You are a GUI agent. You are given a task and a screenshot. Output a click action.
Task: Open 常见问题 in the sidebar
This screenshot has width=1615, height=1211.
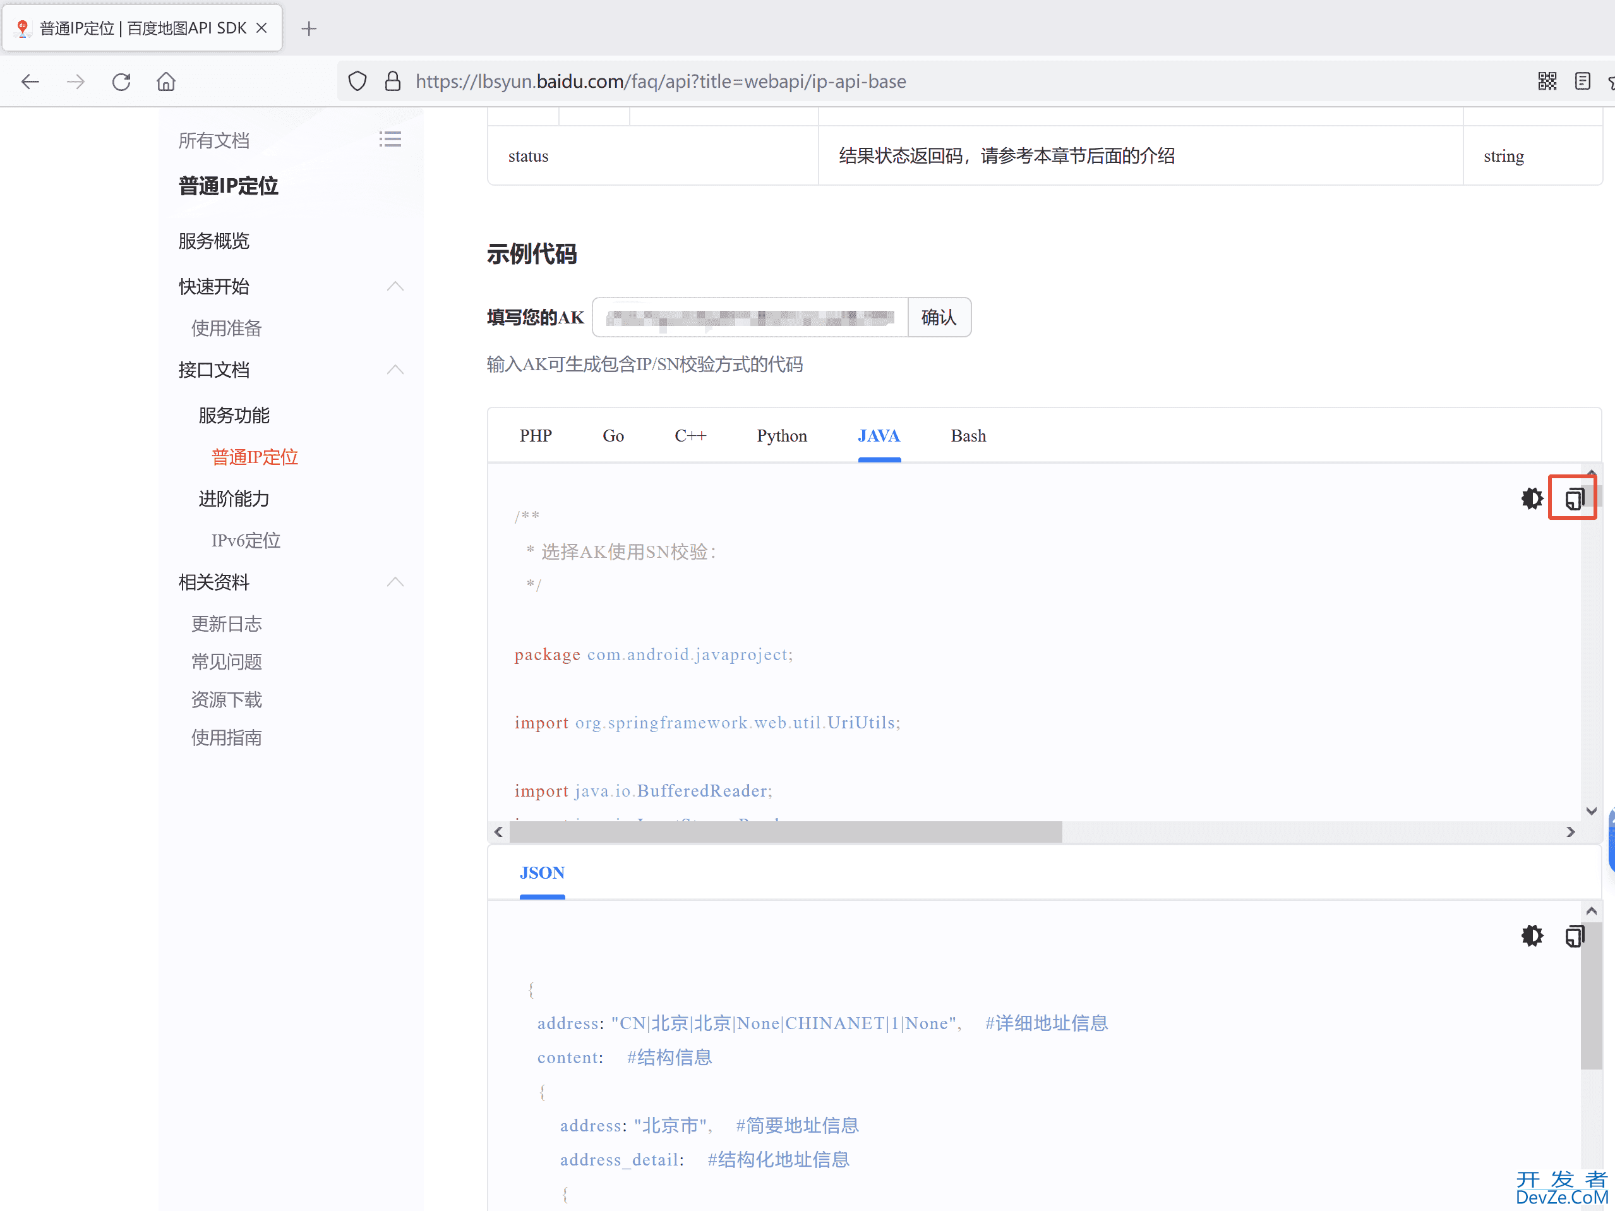226,662
